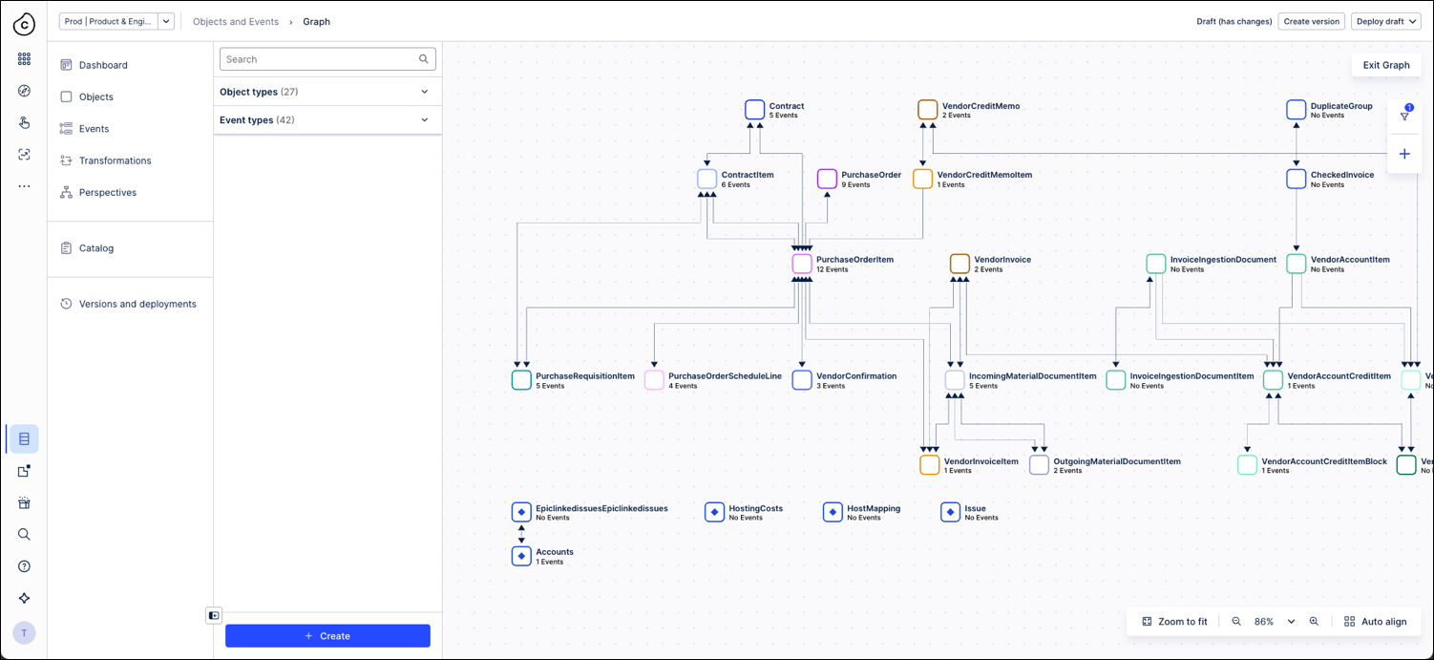Toggle the left panel collapse control
The image size is (1434, 660).
pyautogui.click(x=213, y=615)
